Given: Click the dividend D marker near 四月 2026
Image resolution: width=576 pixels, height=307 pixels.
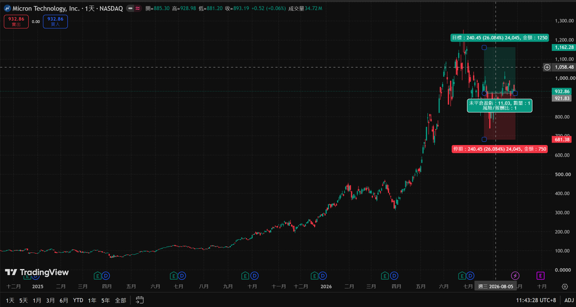Looking at the screenshot, I should [394, 275].
